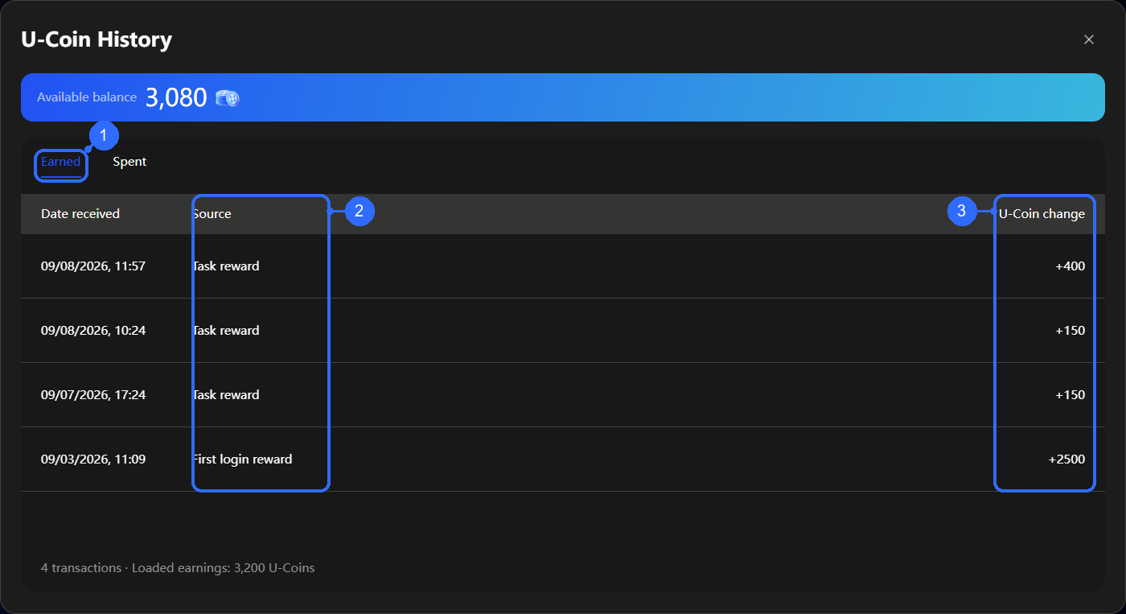Screen dimensions: 1126x614
Task: Select the date 09/08/2026, 10:24
Action: point(93,331)
